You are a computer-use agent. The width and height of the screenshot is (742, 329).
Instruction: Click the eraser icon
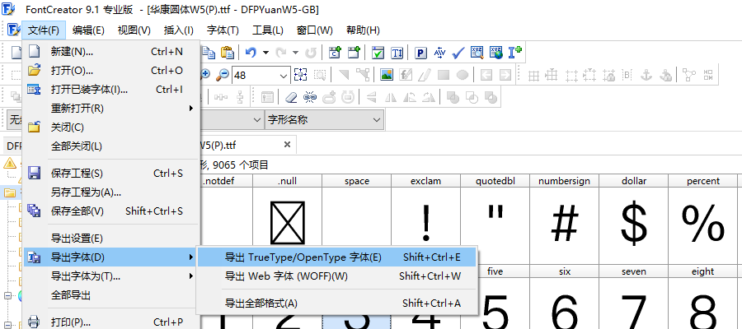tap(291, 97)
